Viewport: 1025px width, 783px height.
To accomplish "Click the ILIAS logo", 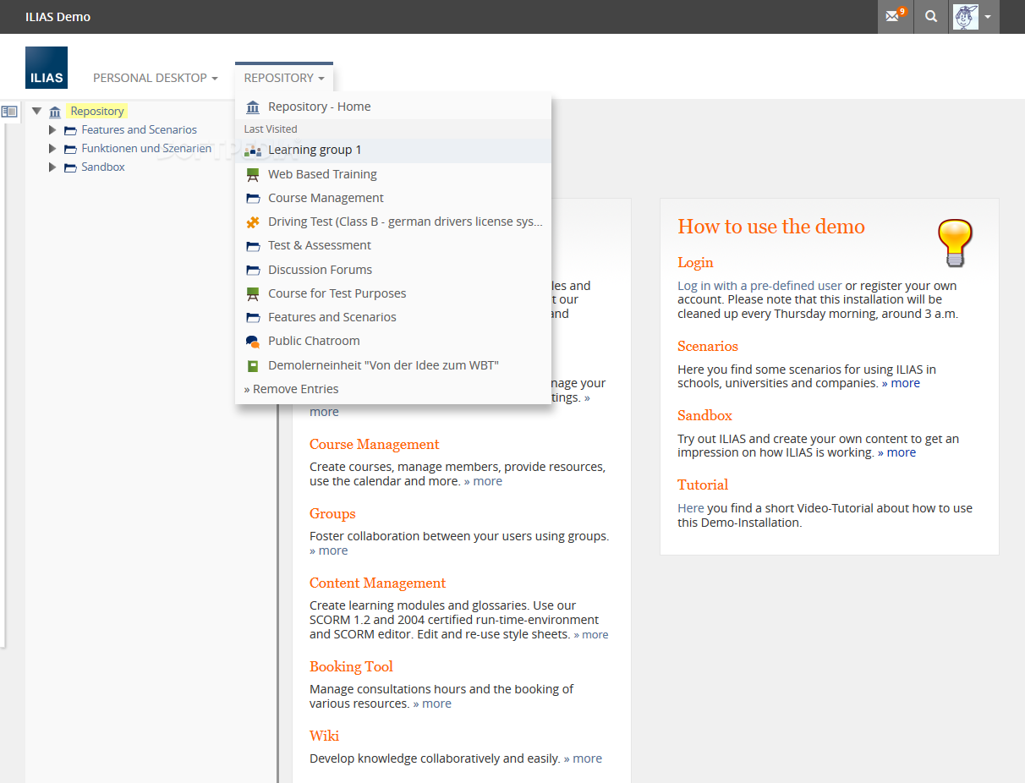I will pyautogui.click(x=47, y=68).
